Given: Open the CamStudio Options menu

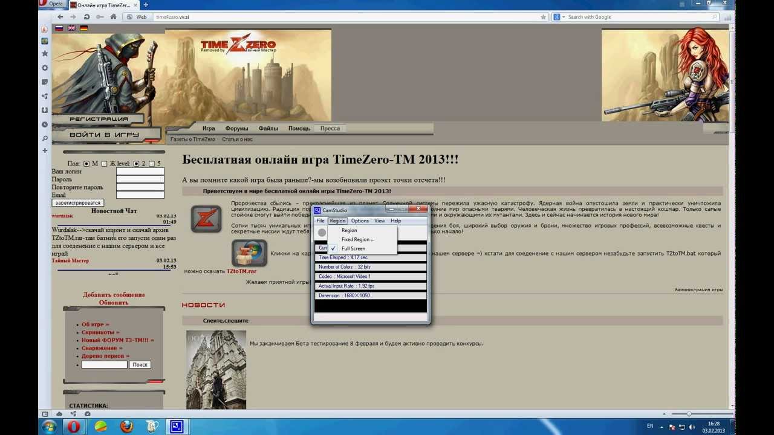Looking at the screenshot, I should tap(360, 221).
